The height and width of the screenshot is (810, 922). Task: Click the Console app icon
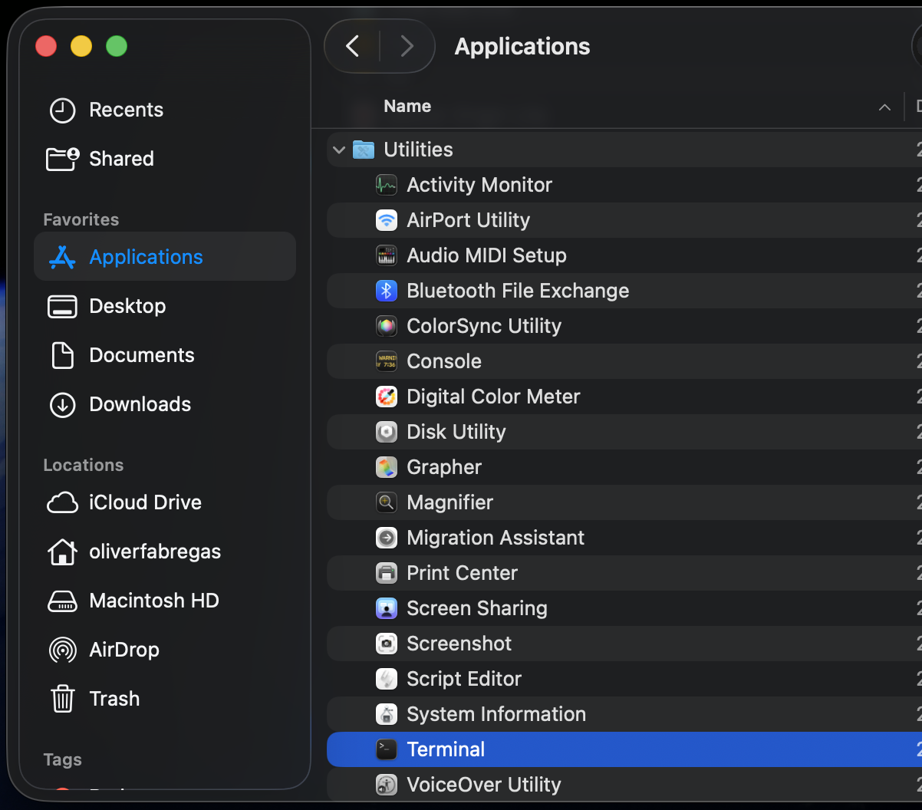click(387, 361)
